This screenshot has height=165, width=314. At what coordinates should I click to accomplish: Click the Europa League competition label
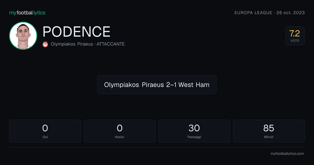click(x=253, y=13)
